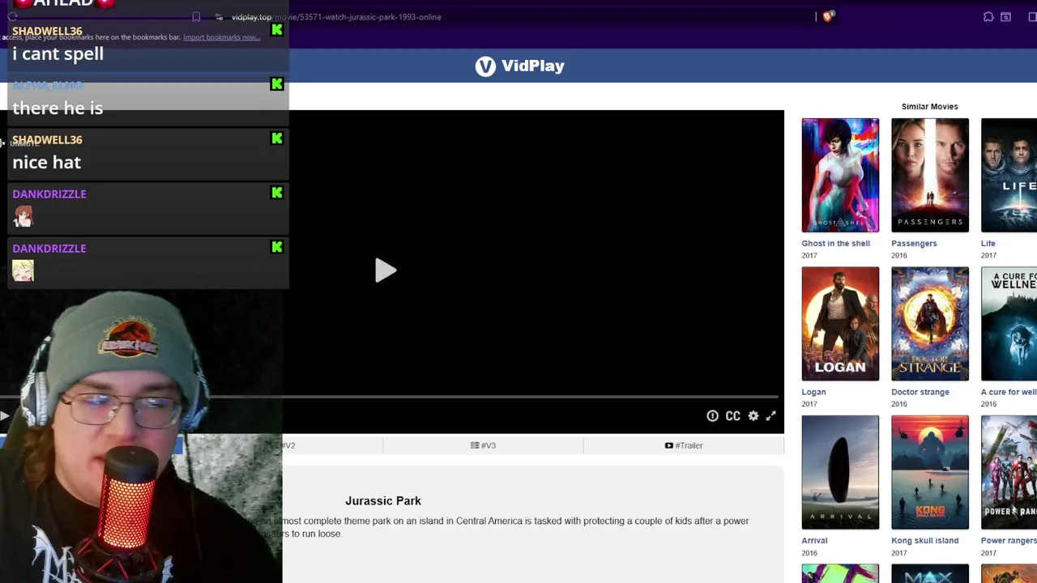Click first DANKDRIZZLE red-haired emote

pos(23,216)
